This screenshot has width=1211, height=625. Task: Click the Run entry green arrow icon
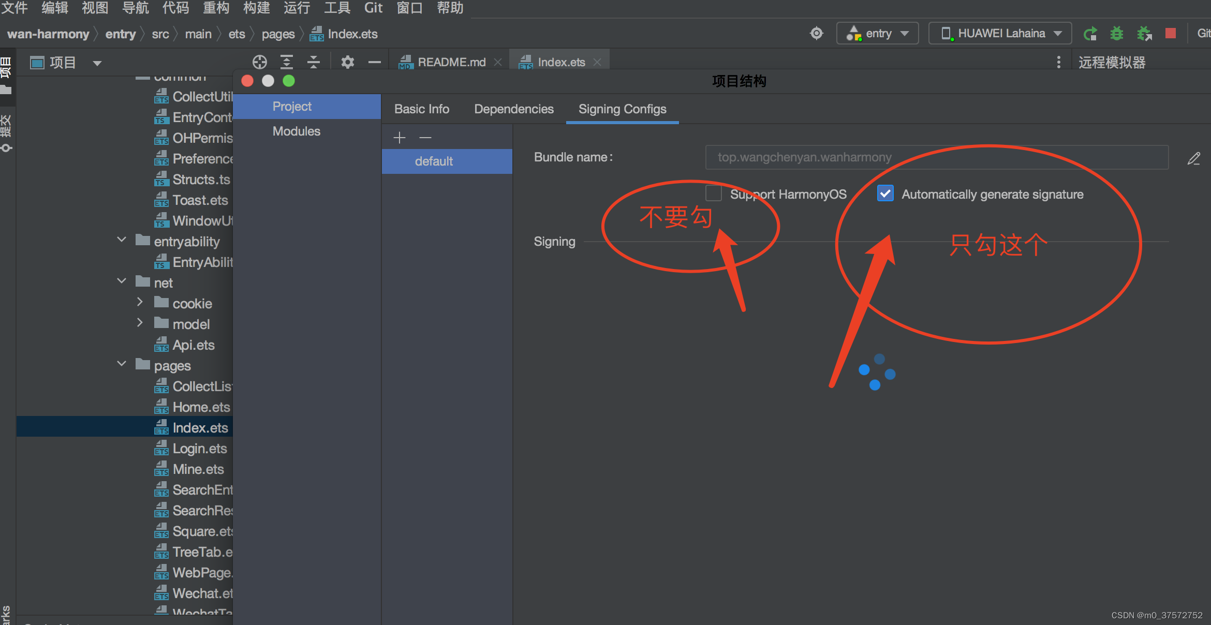point(1090,34)
